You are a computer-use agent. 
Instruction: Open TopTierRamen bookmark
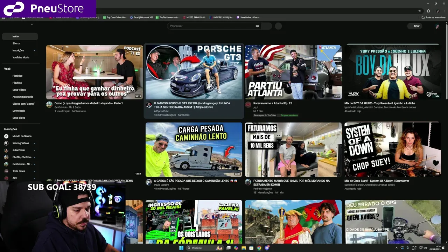[x=168, y=17]
